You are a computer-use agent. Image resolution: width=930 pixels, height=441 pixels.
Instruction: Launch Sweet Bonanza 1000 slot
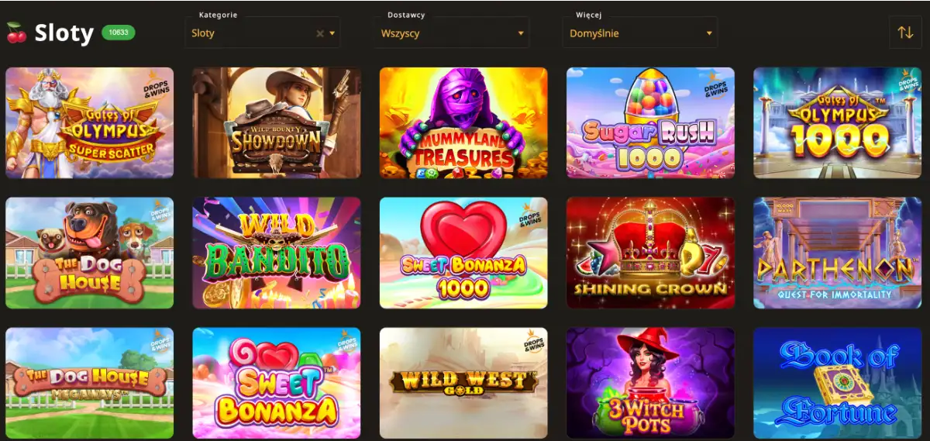463,253
